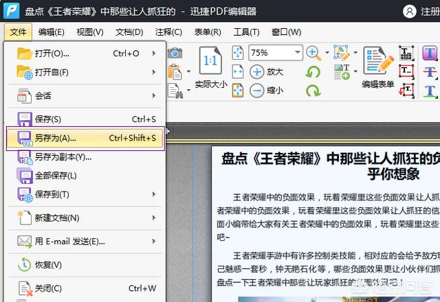Open the zoom tool dropdown arrow
Viewport: 440px width, 302px height.
coord(327,52)
